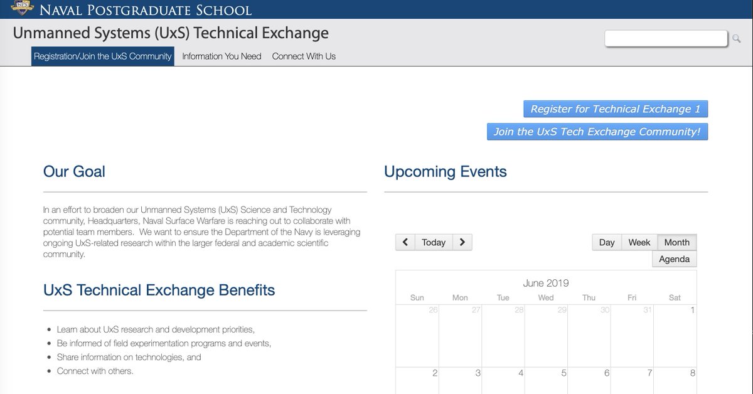Click the Our Goal heading
The width and height of the screenshot is (753, 394).
tap(74, 171)
